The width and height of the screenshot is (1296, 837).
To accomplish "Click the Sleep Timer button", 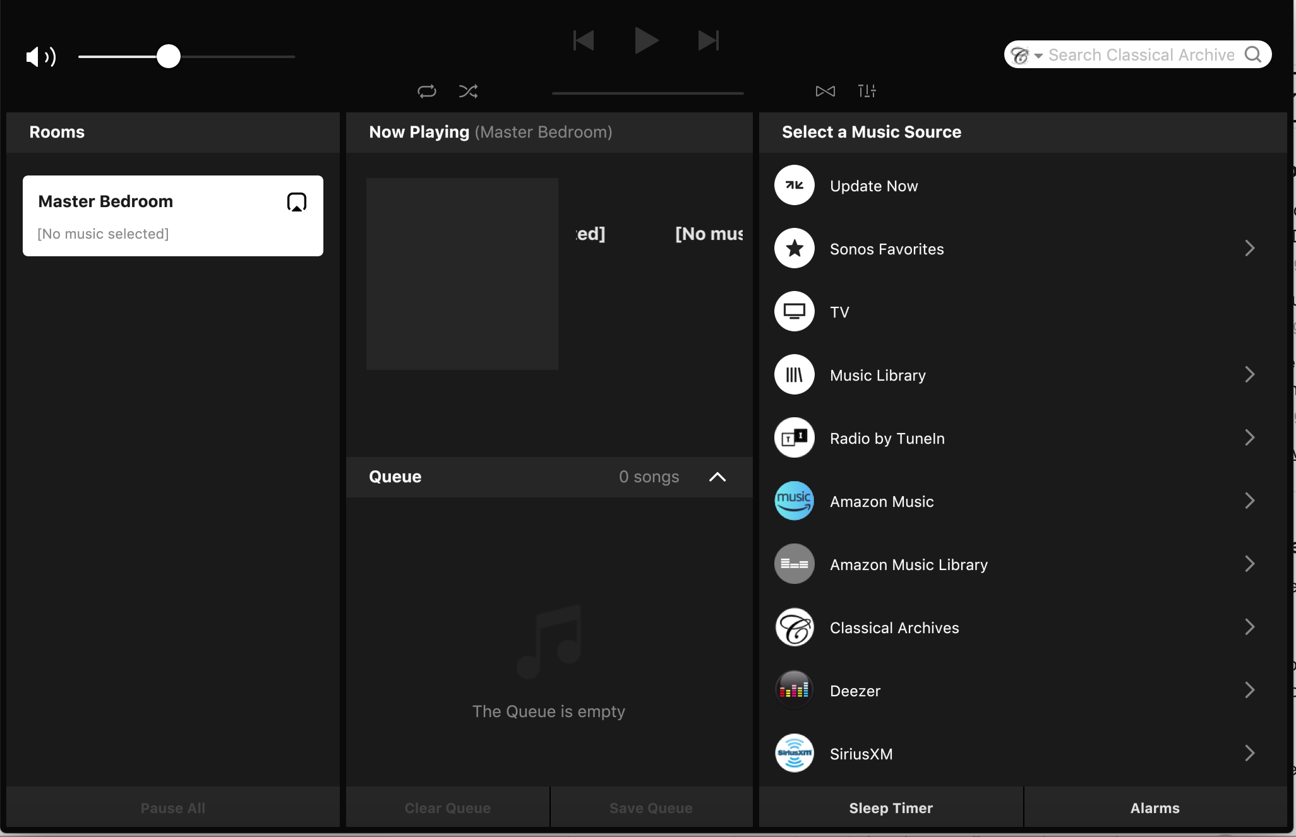I will 891,807.
